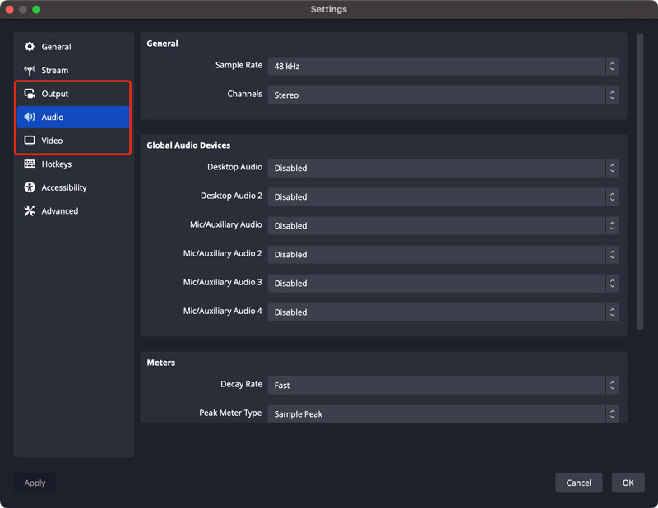This screenshot has height=508, width=658.
Task: Open the Peak Meter Type dropdown
Action: coord(443,414)
